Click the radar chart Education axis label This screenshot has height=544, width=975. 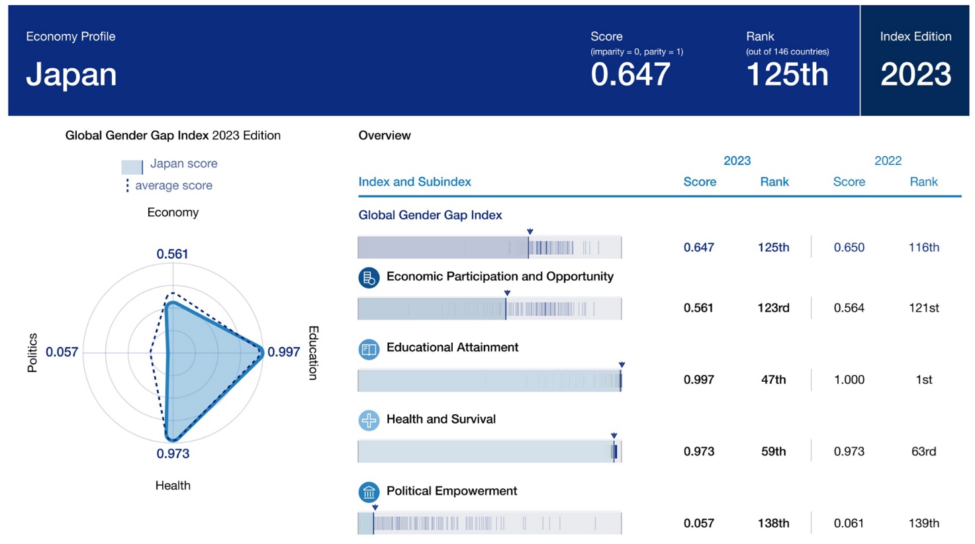coord(314,353)
